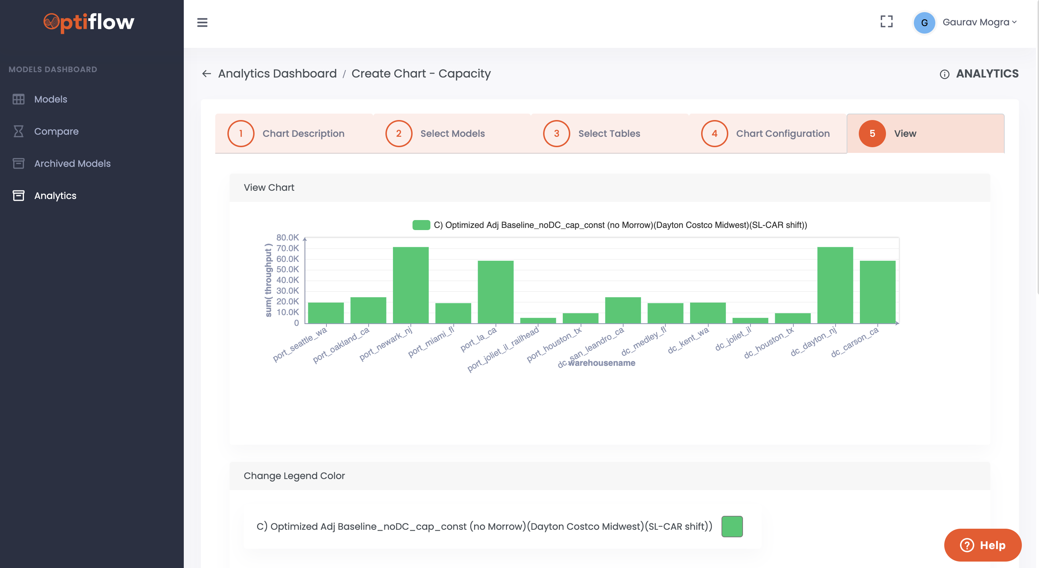Click the Models grid icon in sidebar
Image resolution: width=1039 pixels, height=568 pixels.
[19, 99]
